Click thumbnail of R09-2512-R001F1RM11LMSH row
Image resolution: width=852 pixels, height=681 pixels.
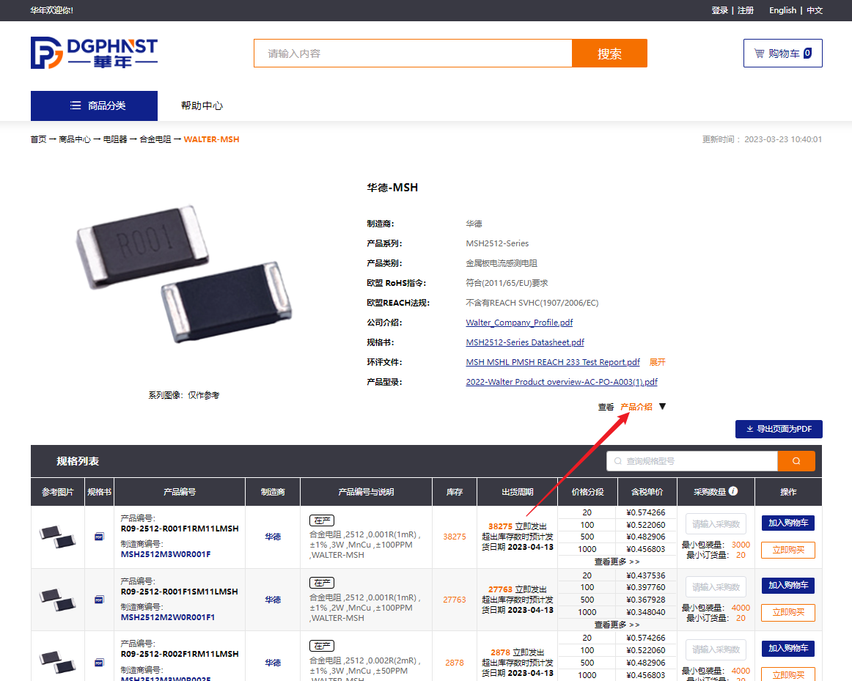click(x=58, y=537)
